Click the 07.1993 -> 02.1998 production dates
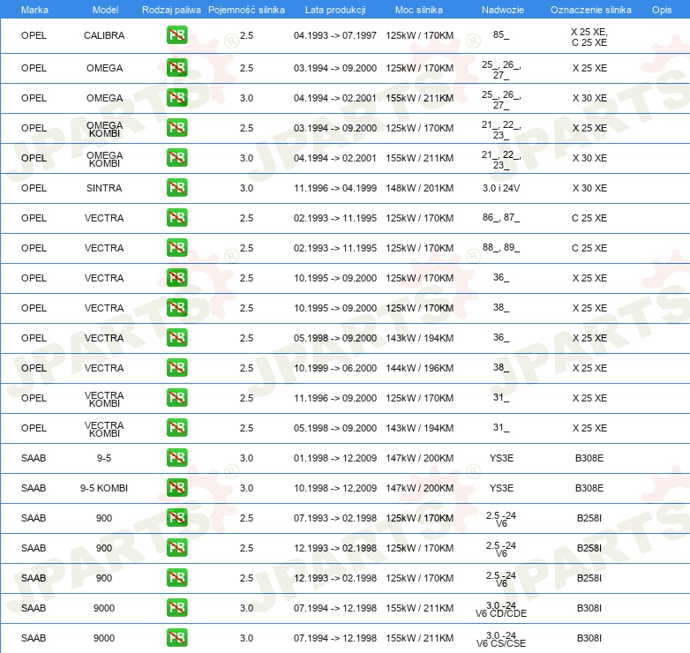Image resolution: width=690 pixels, height=653 pixels. (335, 518)
